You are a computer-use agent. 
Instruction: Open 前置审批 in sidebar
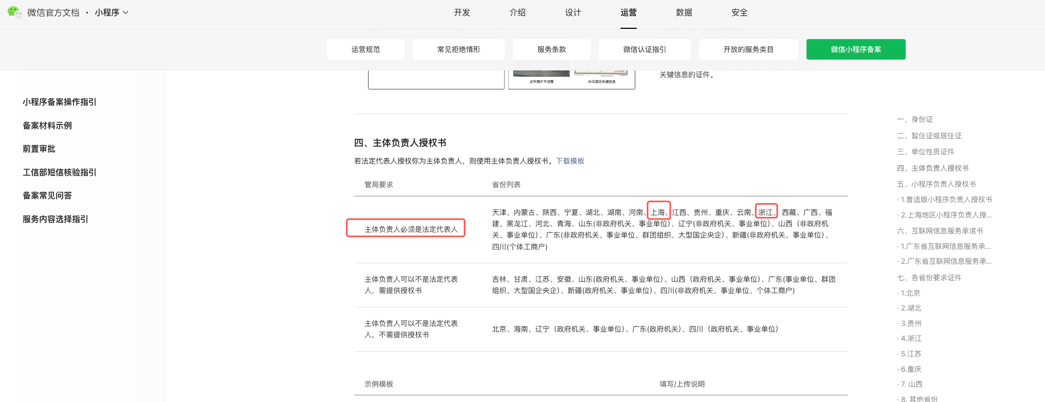point(39,149)
